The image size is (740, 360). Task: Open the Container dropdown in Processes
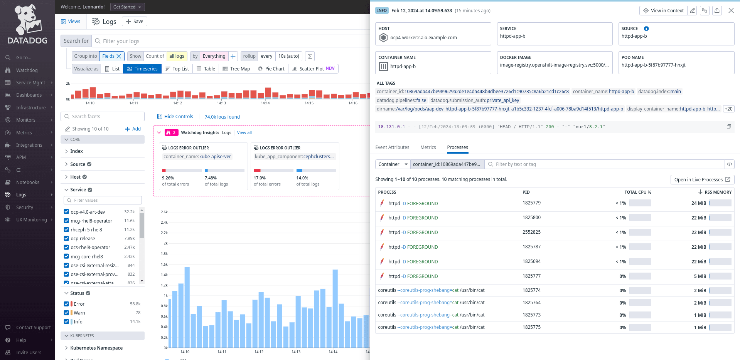pyautogui.click(x=392, y=164)
